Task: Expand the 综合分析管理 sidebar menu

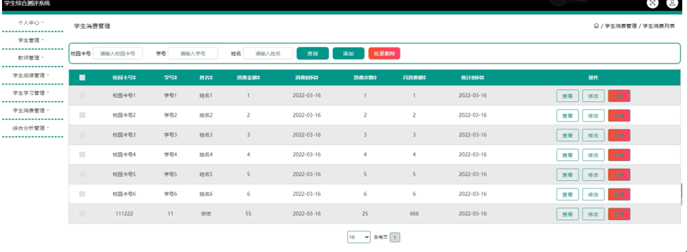Action: (31, 128)
